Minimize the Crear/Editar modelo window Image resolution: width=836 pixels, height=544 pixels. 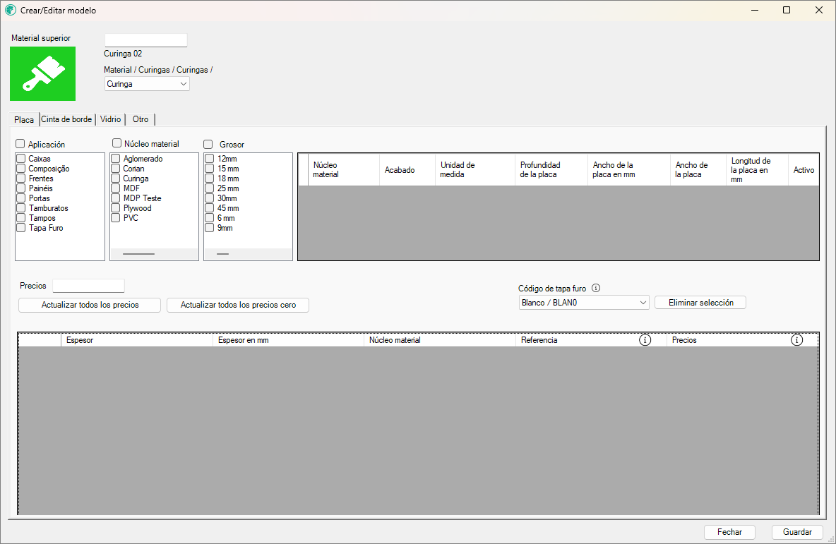click(754, 11)
